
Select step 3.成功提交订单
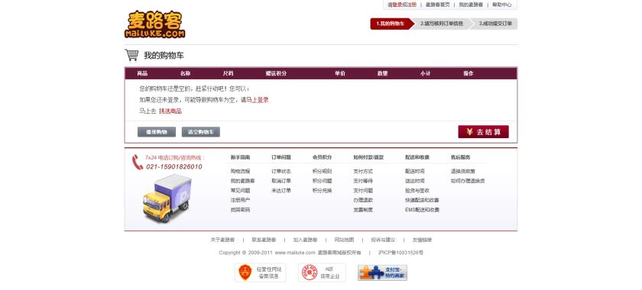click(x=495, y=24)
